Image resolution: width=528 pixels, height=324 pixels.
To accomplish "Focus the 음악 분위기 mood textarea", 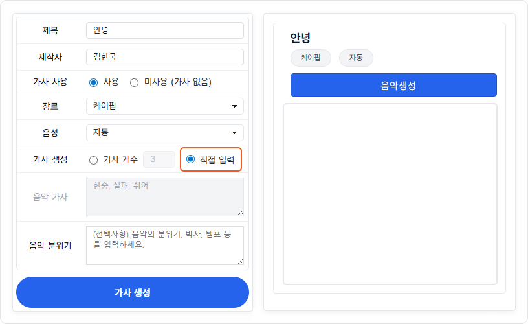I will (164, 245).
